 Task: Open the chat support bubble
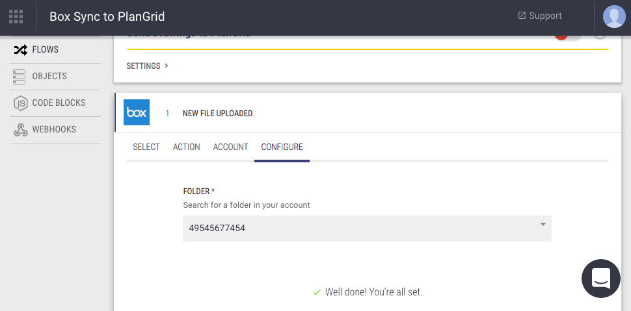600,278
